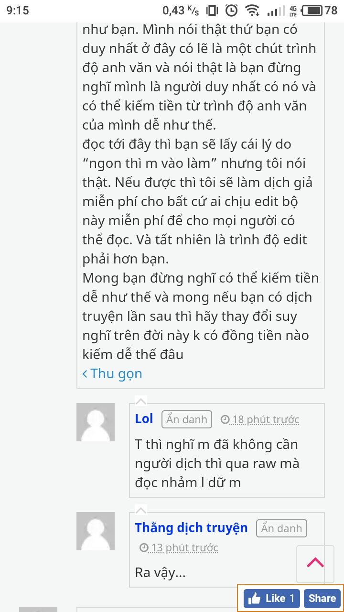344x612 pixels.
Task: Tap the alarm clock status icon
Action: [232, 10]
